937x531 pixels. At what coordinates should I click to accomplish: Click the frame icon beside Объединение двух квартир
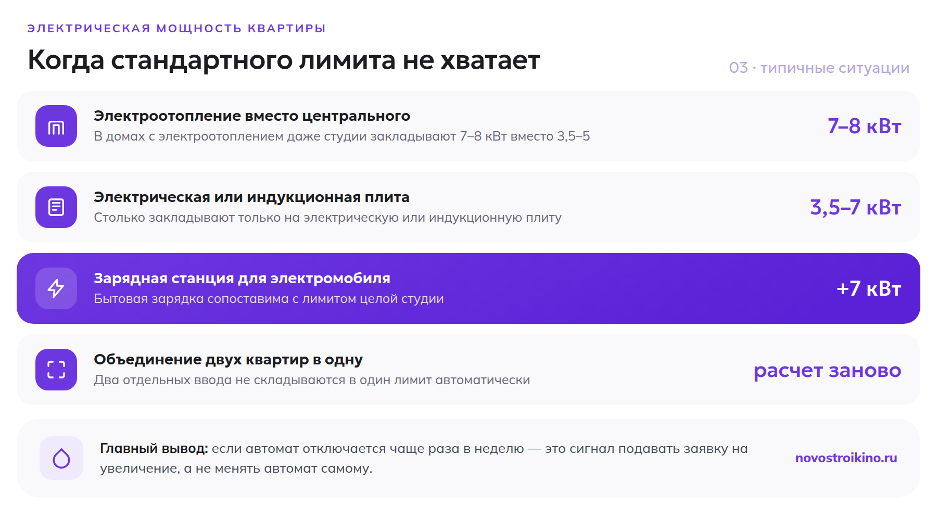[56, 370]
